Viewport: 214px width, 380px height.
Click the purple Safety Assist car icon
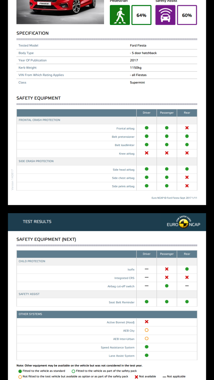point(166,15)
